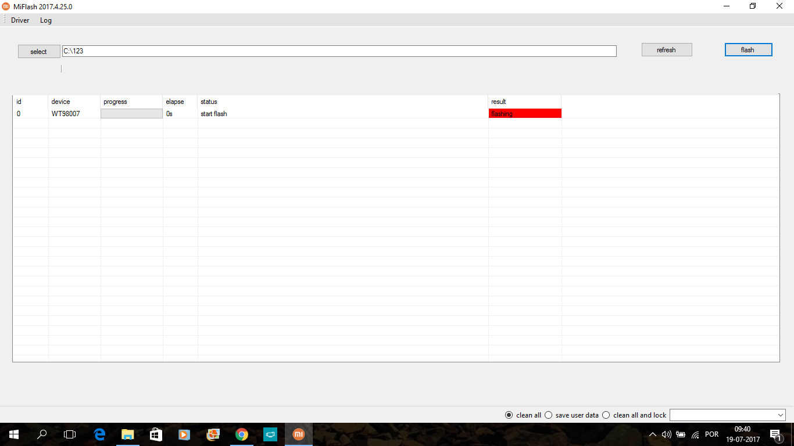Launch Microsoft Edge from the taskbar
This screenshot has height=446, width=794.
coord(99,434)
